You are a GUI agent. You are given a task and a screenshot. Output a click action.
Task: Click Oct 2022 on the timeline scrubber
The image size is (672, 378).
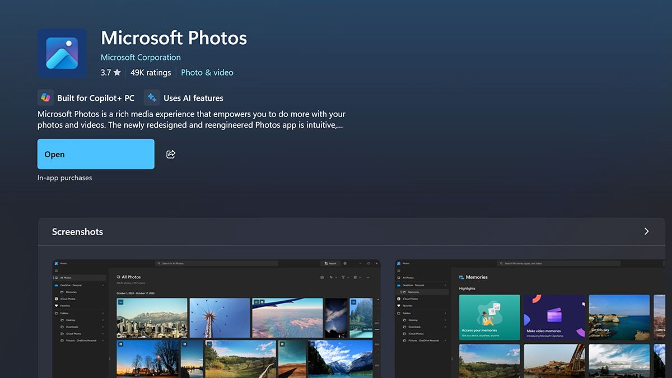point(367,328)
